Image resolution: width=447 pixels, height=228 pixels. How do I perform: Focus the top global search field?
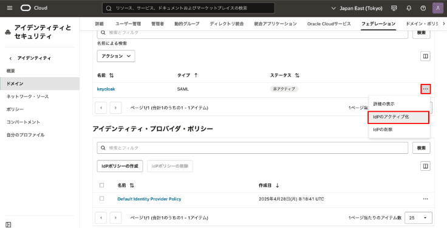188,9
